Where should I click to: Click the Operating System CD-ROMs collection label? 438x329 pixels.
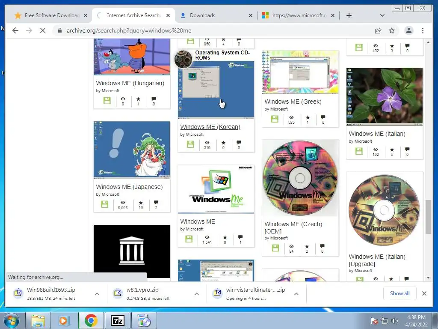click(222, 55)
